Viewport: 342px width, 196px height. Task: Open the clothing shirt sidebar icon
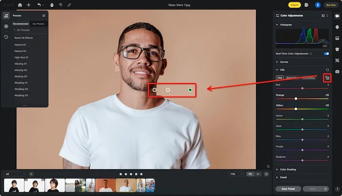[x=337, y=49]
